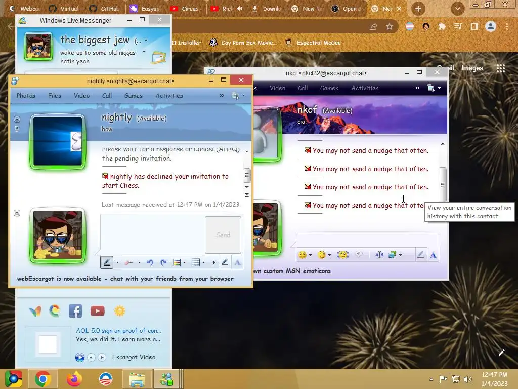This screenshot has height=389, width=518.
Task: Go to next item beside Escargot Video
Action: coord(102,357)
